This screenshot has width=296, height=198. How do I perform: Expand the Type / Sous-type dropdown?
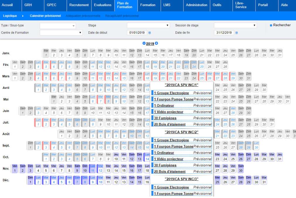[73, 26]
